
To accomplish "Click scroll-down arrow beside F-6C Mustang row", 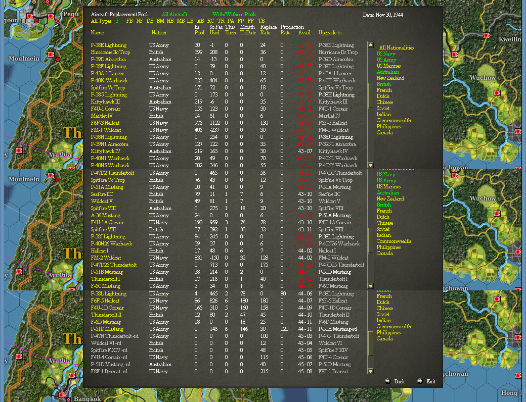I will [371, 286].
